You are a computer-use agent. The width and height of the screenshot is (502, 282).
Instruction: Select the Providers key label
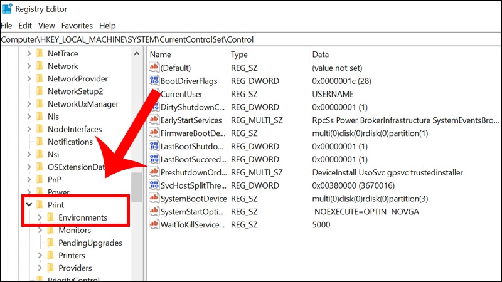tap(75, 268)
